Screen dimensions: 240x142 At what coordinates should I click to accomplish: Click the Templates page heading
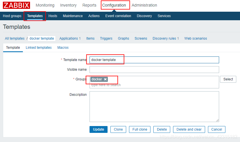17,27
